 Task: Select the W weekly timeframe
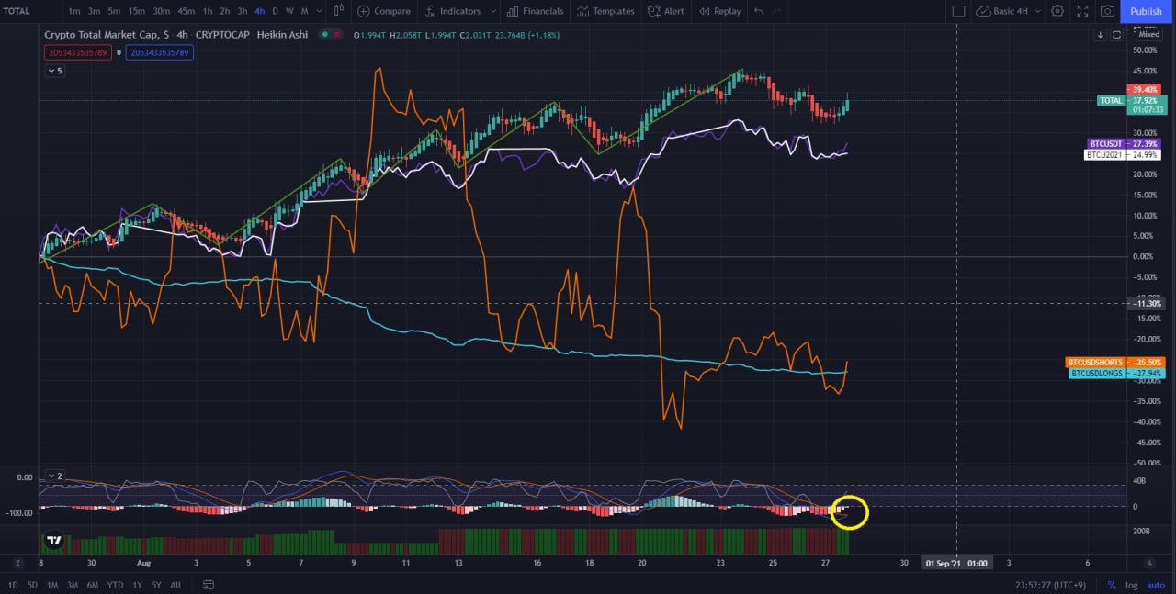coord(289,11)
